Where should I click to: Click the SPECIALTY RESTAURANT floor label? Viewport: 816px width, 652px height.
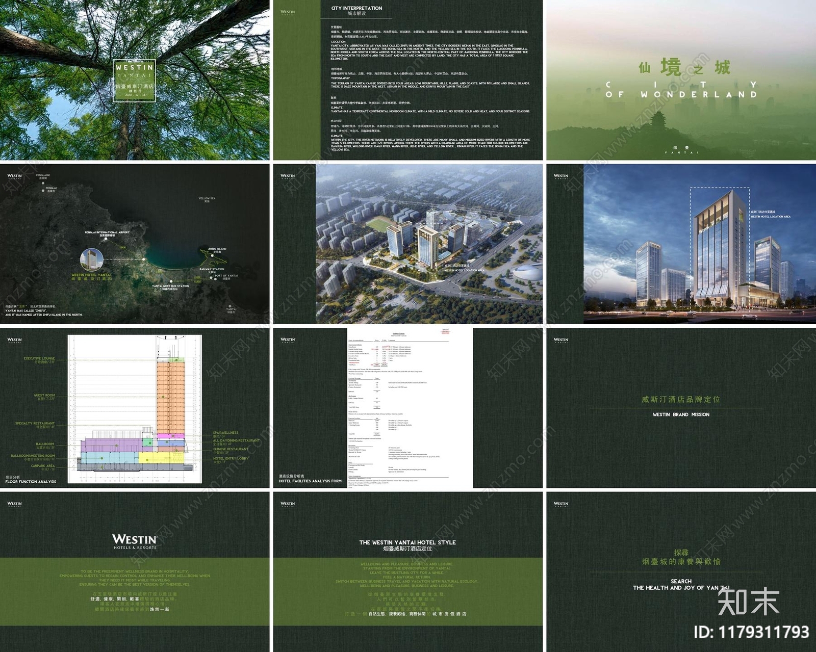[x=35, y=423]
